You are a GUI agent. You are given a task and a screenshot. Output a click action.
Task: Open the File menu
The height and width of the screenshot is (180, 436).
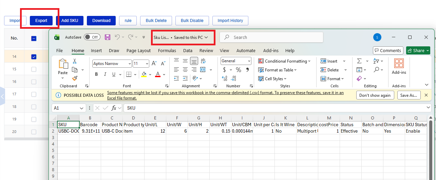[59, 50]
